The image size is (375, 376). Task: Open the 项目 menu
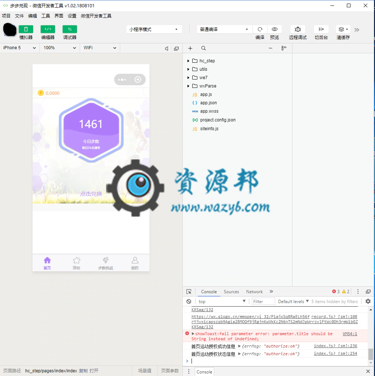coord(6,16)
